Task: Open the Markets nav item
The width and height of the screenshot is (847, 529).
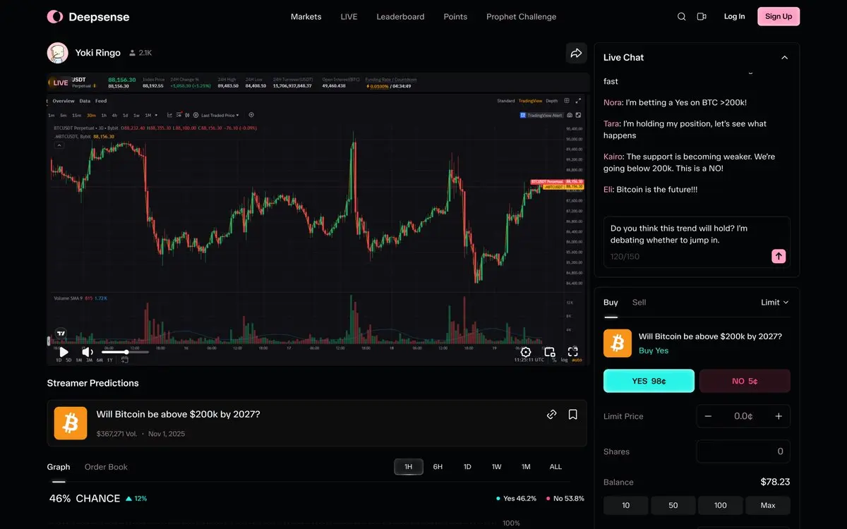Action: tap(306, 16)
